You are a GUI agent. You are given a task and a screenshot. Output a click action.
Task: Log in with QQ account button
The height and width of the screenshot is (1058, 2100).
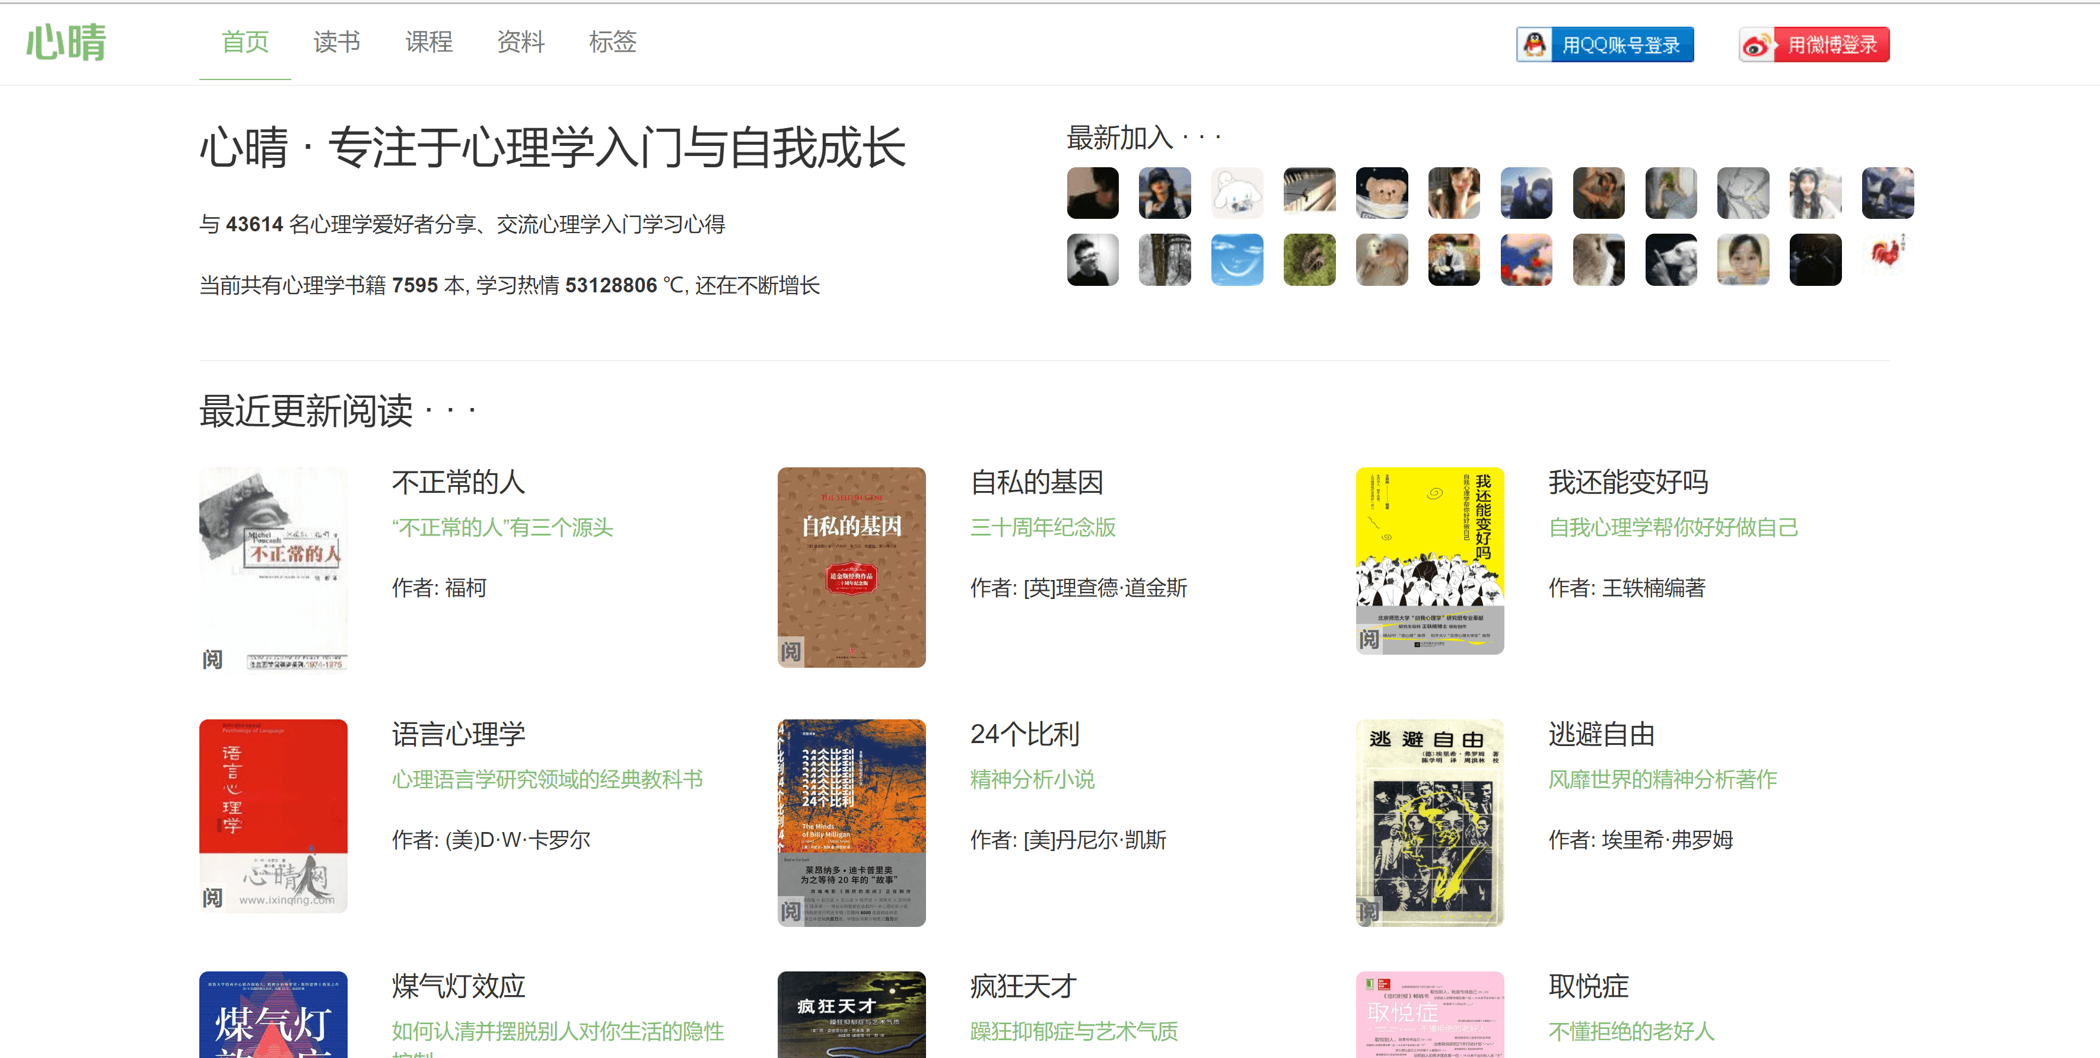(x=1604, y=45)
